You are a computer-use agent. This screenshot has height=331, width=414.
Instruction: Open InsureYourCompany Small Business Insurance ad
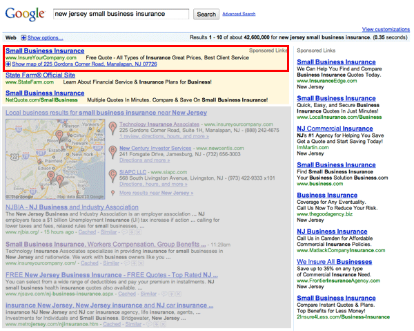[45, 50]
